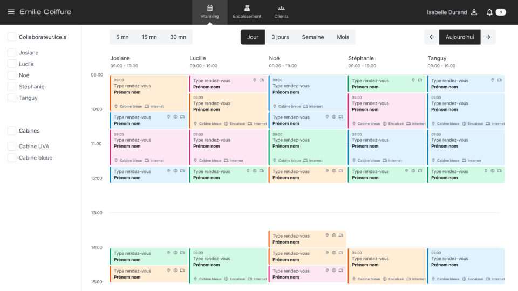This screenshot has height=291, width=518.
Task: Open Josiane's first 09:00 orange appointment
Action: pos(148,93)
